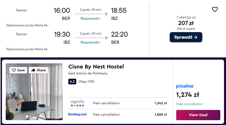Open the View Deal button
226x125 pixels.
198,115
